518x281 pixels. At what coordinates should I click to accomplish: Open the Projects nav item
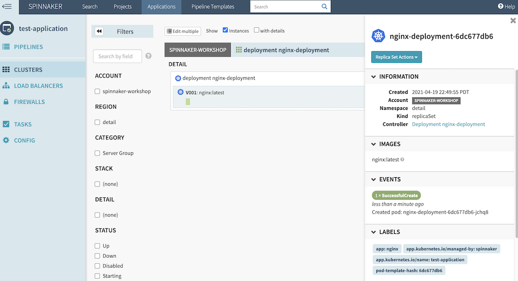click(x=122, y=7)
